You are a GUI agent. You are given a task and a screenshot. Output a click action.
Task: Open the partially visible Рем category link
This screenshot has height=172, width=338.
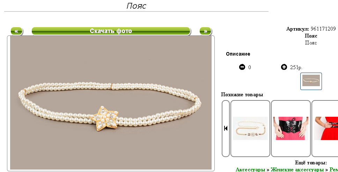(334, 170)
